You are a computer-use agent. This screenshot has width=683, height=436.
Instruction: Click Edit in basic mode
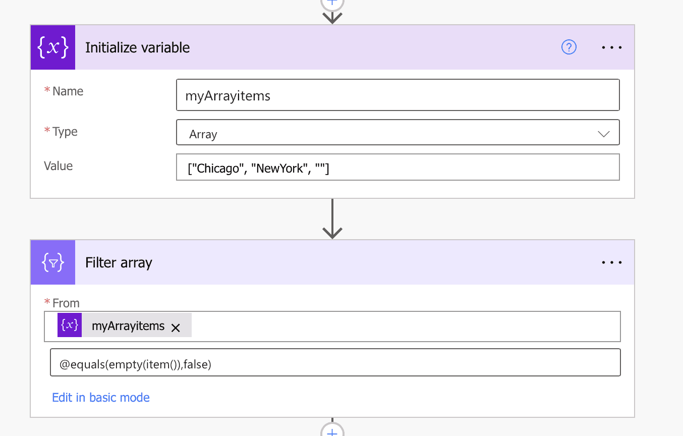100,398
